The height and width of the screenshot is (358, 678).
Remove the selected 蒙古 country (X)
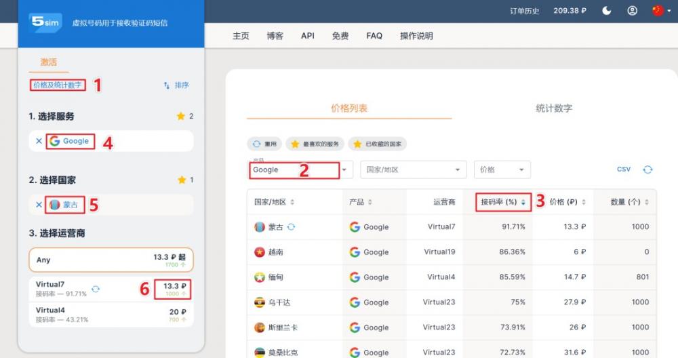[x=39, y=205]
